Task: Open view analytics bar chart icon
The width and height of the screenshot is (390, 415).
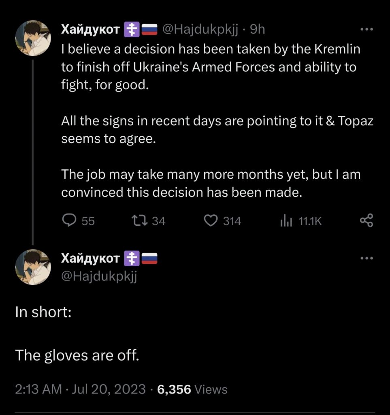Action: click(x=286, y=221)
